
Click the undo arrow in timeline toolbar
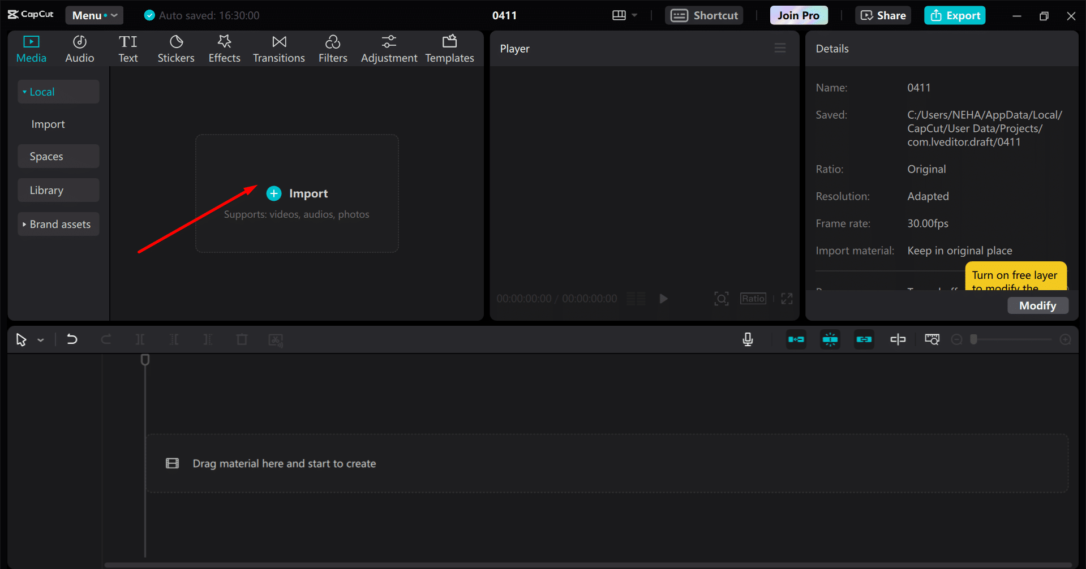pyautogui.click(x=72, y=339)
